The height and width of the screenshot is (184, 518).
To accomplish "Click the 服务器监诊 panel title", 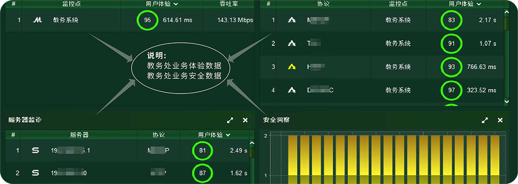I will (25, 119).
